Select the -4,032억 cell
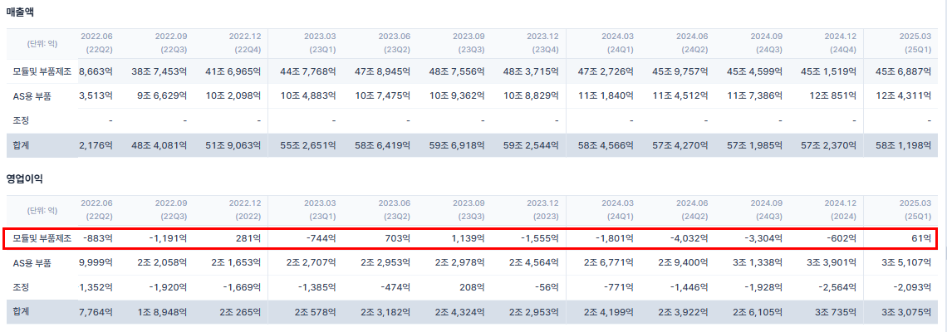Viewport: 947px width, 332px height. click(690, 238)
